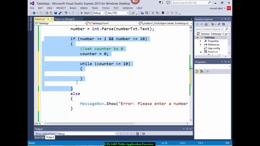Image resolution: width=260 pixels, height=146 pixels.
Task: Select Solution 'TableApp' node in Solution Explorer
Action: click(212, 34)
